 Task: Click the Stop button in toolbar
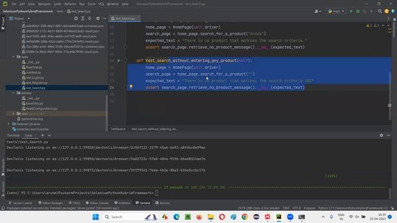point(371,11)
